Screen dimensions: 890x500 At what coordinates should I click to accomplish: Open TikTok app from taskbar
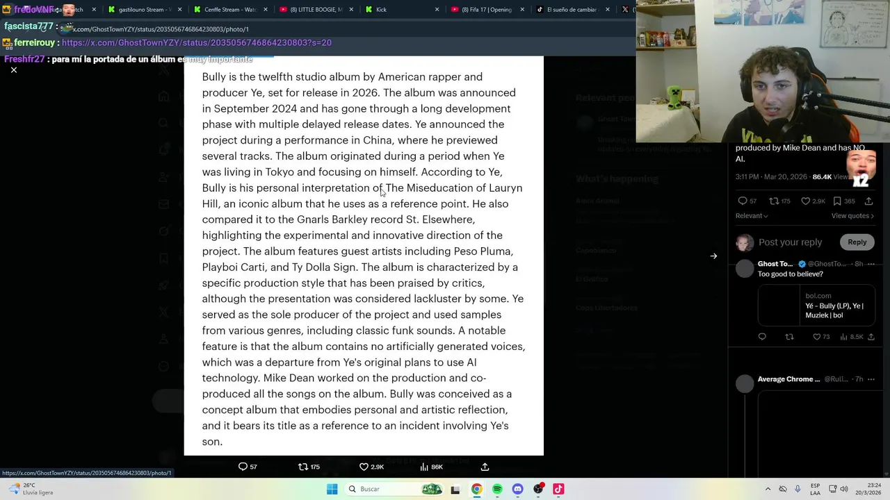pyautogui.click(x=558, y=489)
